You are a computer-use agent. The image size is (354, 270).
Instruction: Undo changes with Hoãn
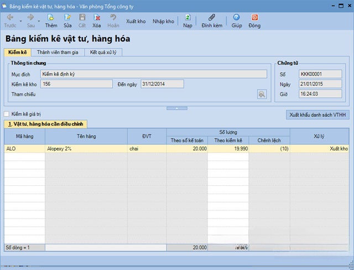[113, 21]
